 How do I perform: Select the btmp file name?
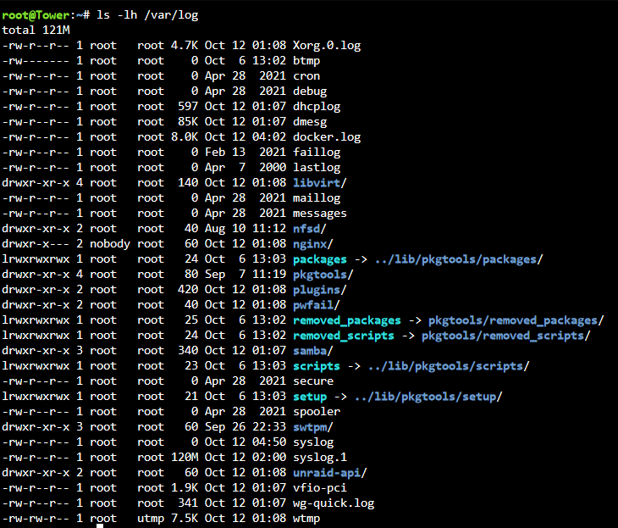pyautogui.click(x=306, y=61)
